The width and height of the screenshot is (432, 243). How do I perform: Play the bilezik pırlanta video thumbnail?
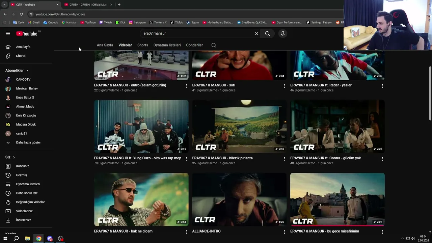239,126
